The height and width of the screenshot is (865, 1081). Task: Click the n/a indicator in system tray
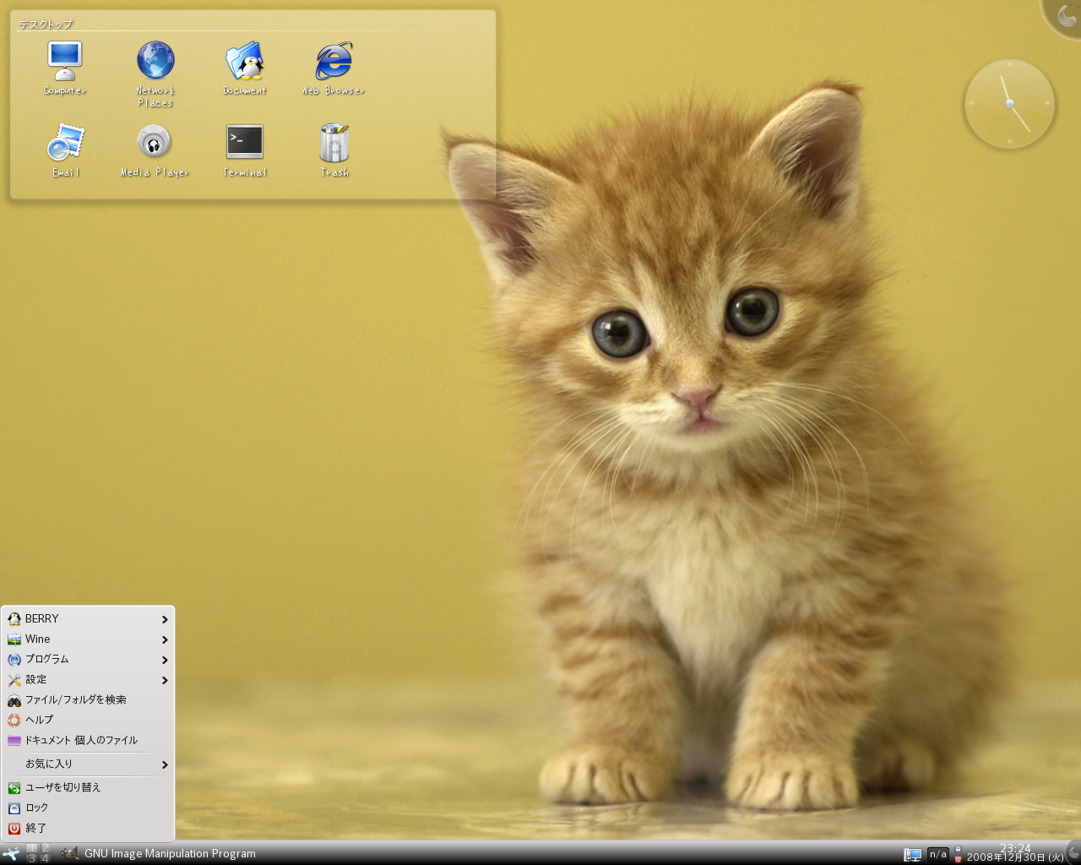point(938,854)
